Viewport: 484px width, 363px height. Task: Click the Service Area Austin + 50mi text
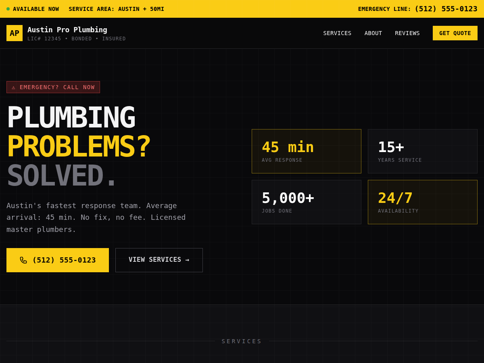click(x=116, y=9)
